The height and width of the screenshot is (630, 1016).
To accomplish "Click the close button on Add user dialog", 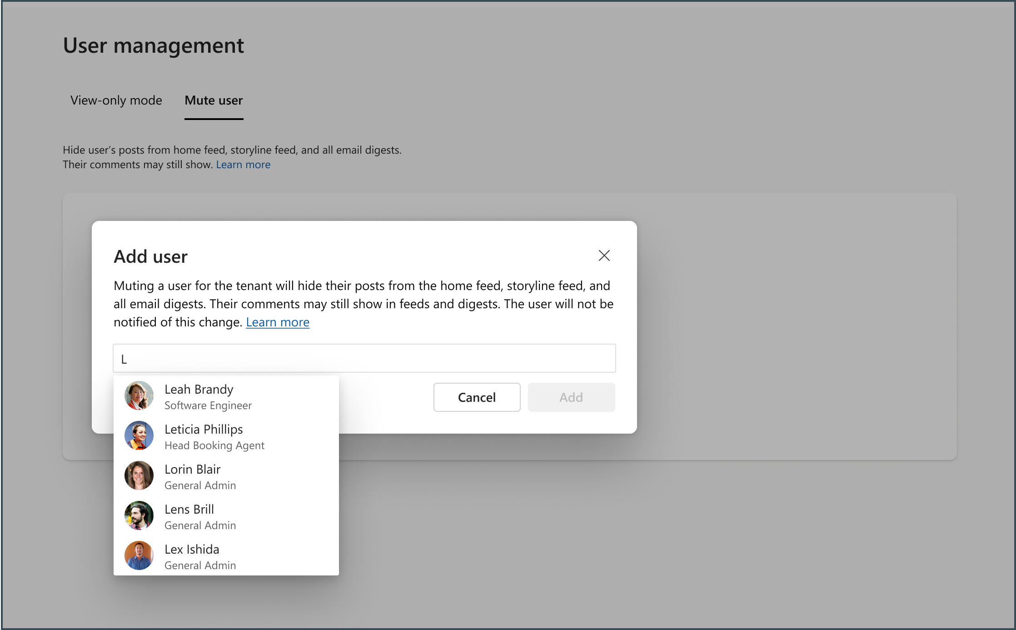I will pos(604,255).
